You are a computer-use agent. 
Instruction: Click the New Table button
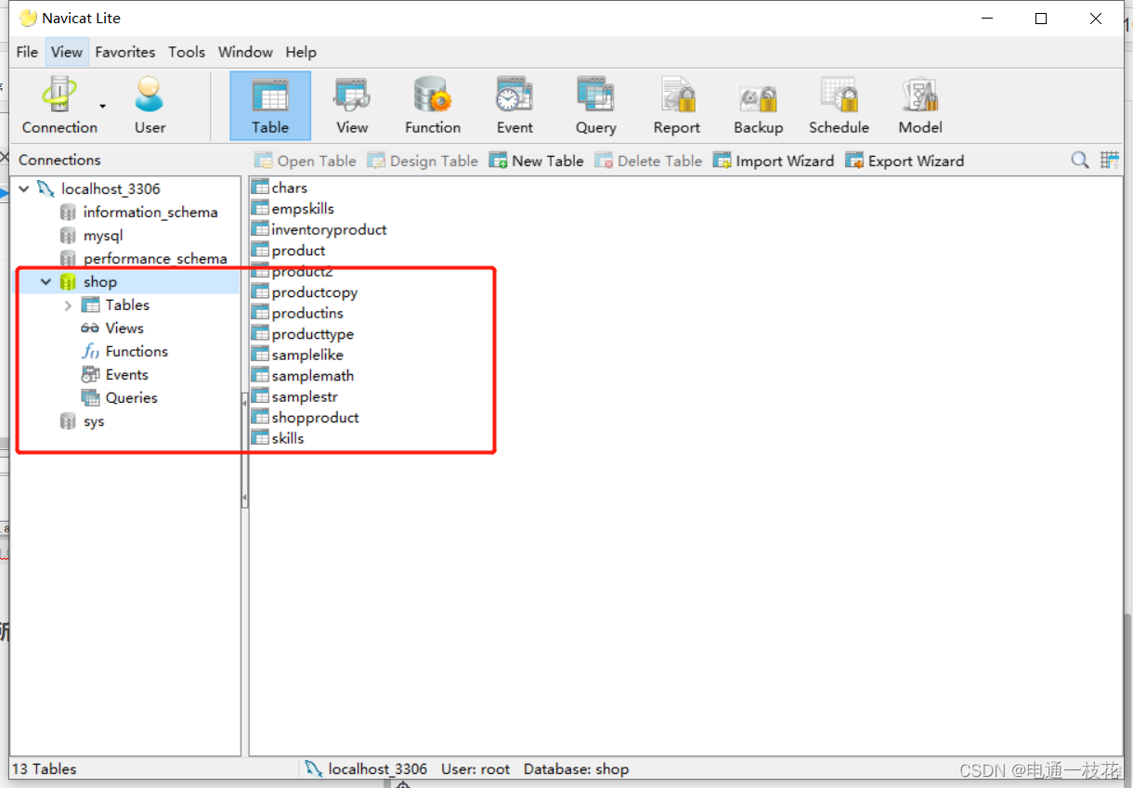point(537,161)
